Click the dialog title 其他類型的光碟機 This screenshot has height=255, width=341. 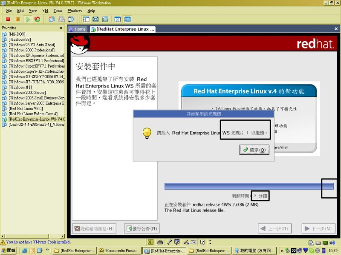[204, 114]
